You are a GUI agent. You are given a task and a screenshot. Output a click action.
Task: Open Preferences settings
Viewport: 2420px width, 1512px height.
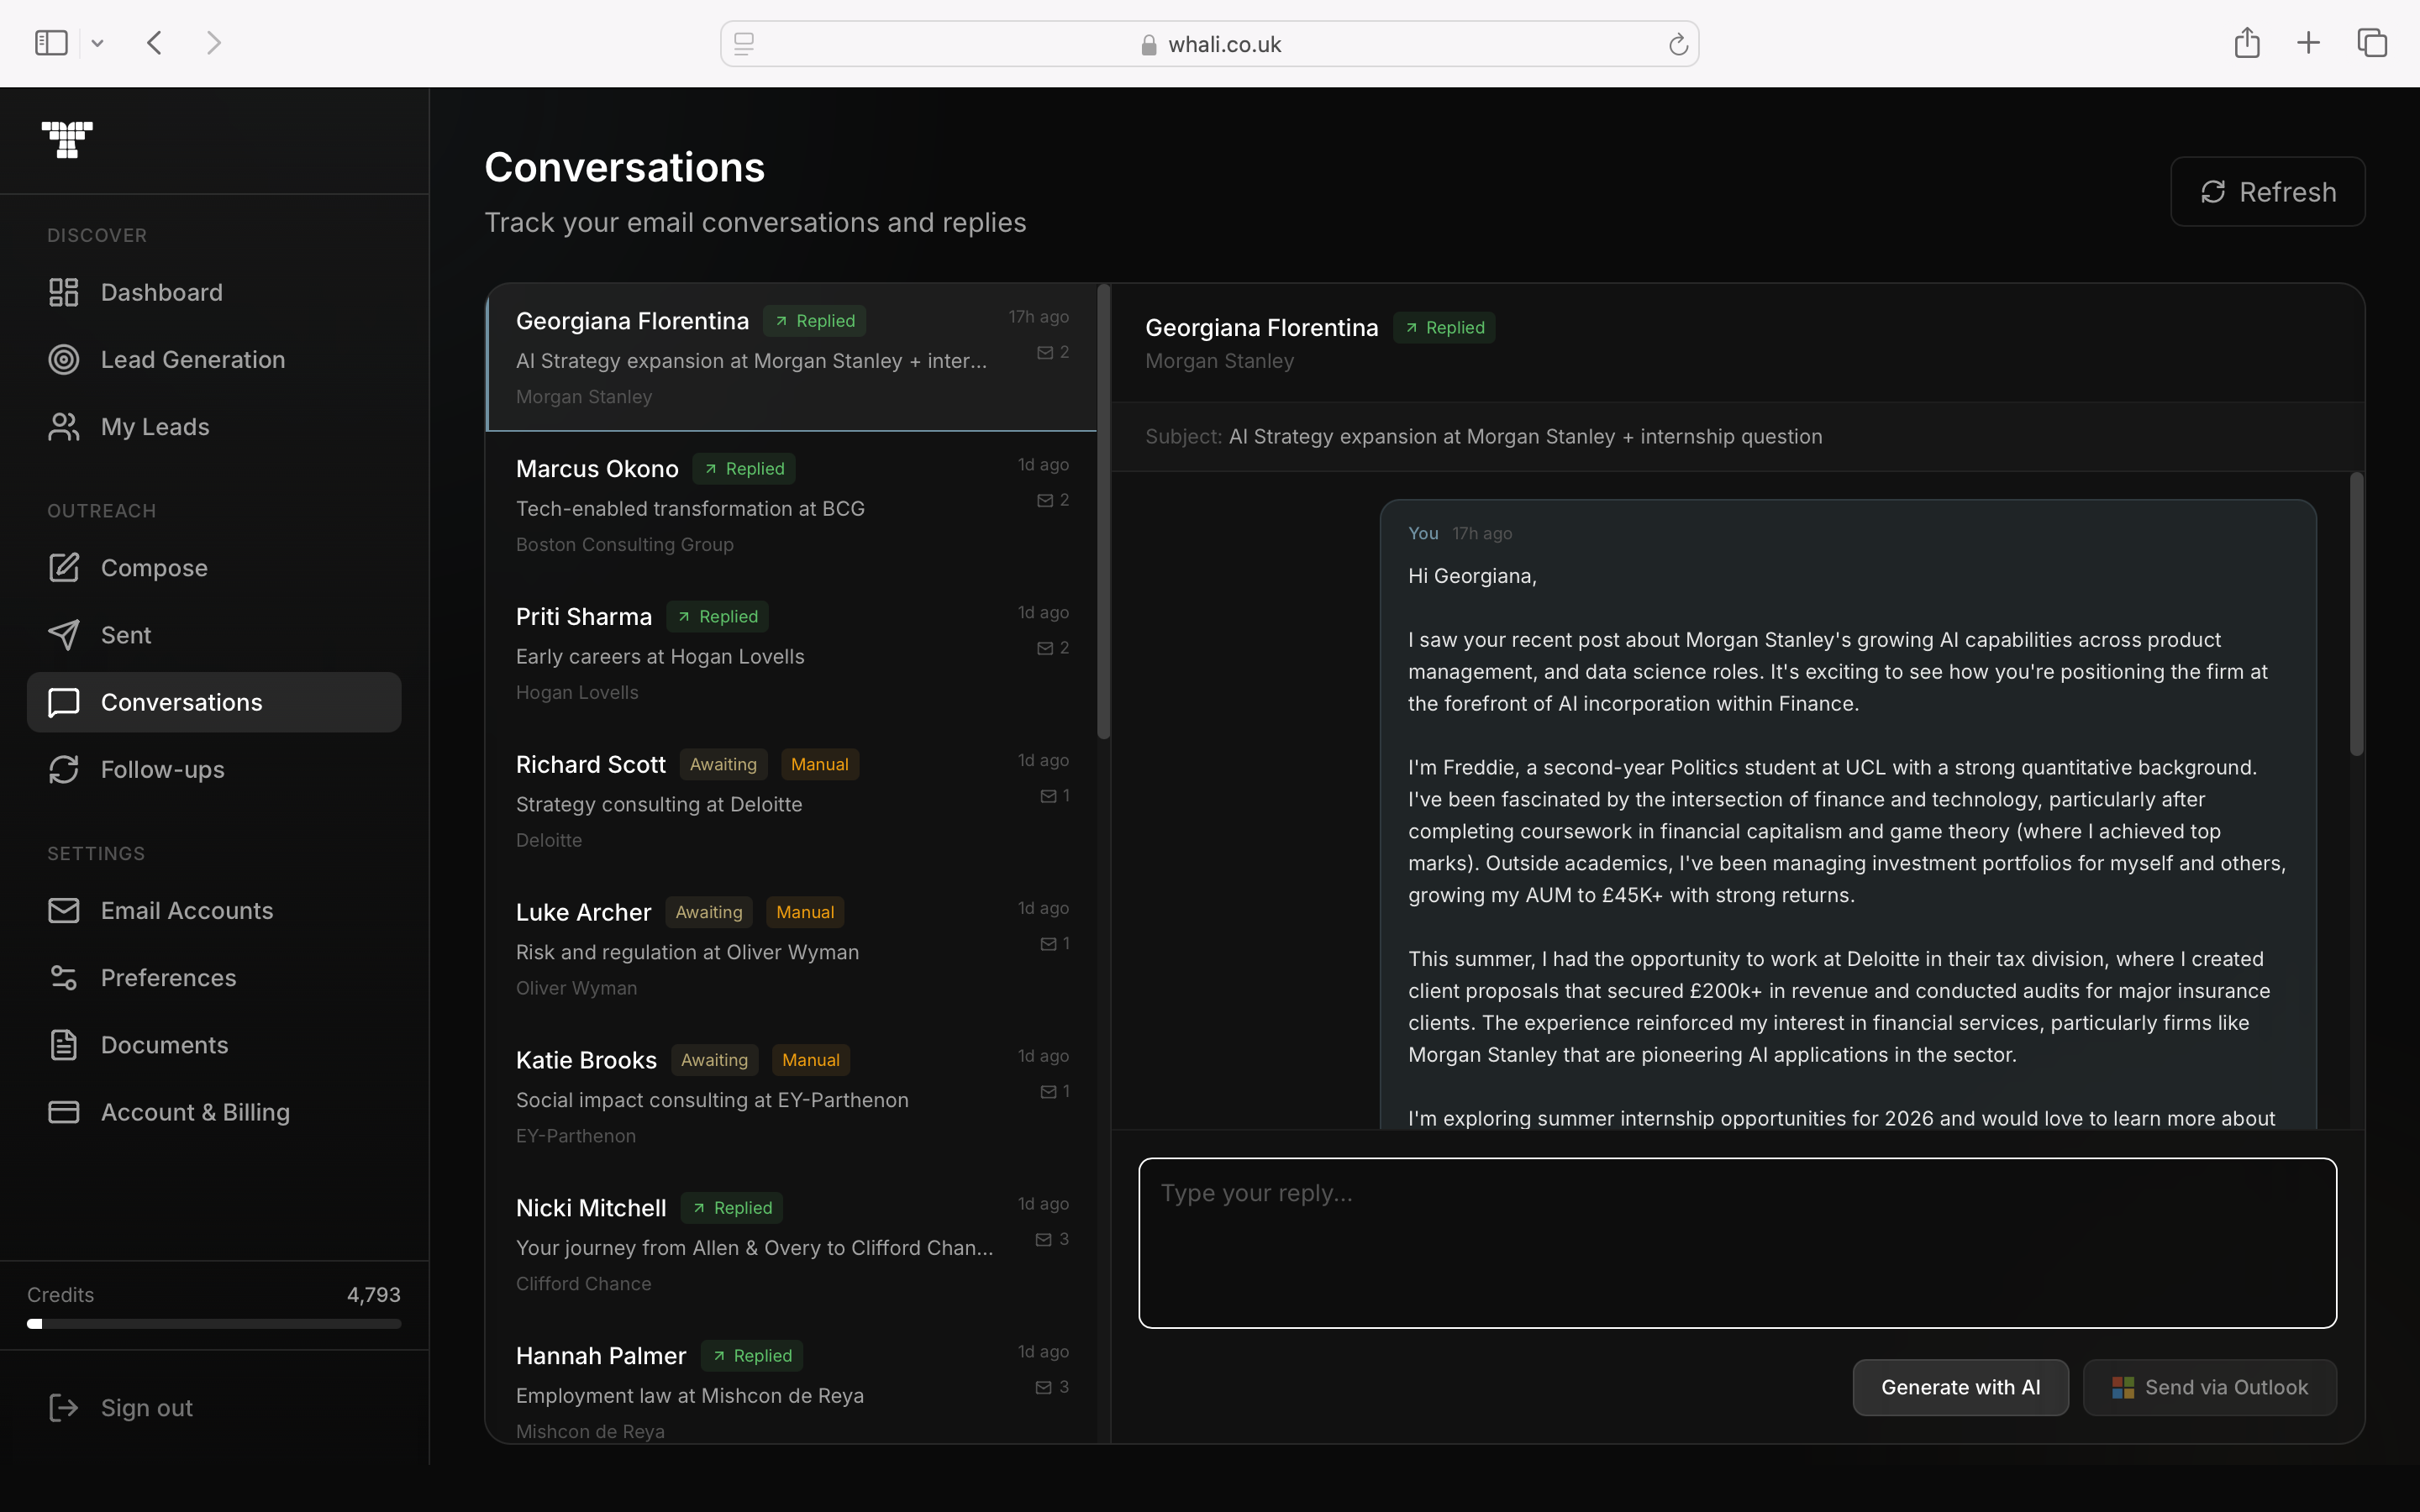click(168, 977)
